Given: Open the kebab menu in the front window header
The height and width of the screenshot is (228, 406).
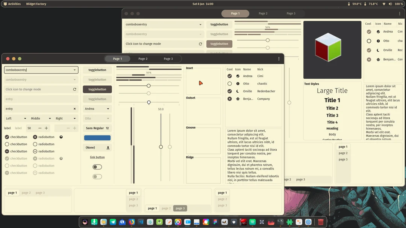Looking at the screenshot, I should click(279, 59).
